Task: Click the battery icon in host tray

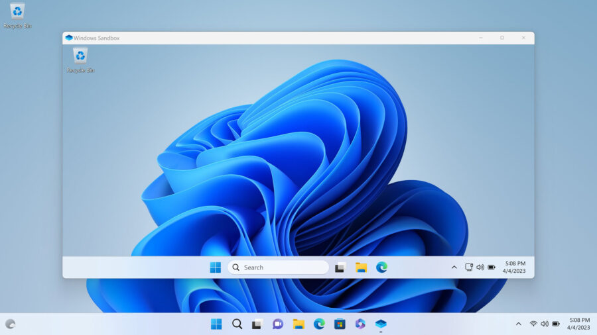Action: coord(556,324)
